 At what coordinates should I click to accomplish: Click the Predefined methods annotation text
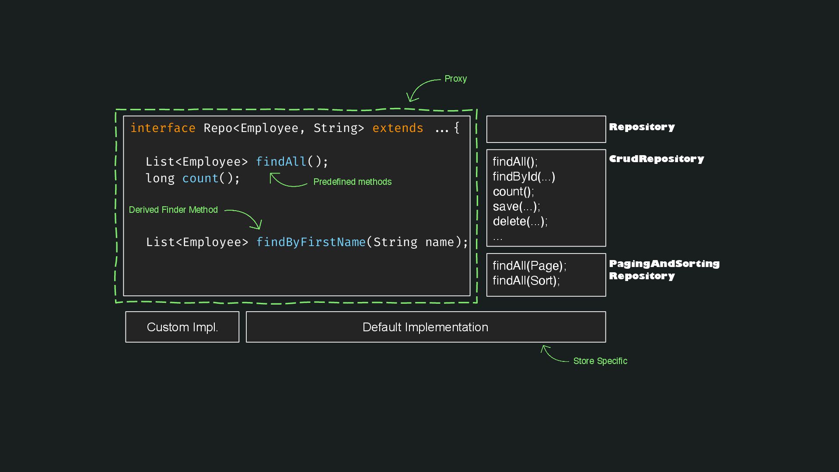(352, 182)
